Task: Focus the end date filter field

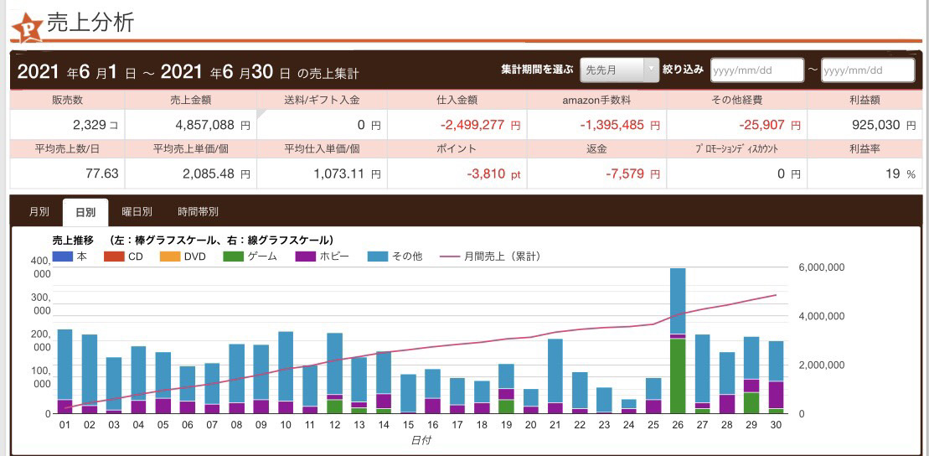Action: 867,70
